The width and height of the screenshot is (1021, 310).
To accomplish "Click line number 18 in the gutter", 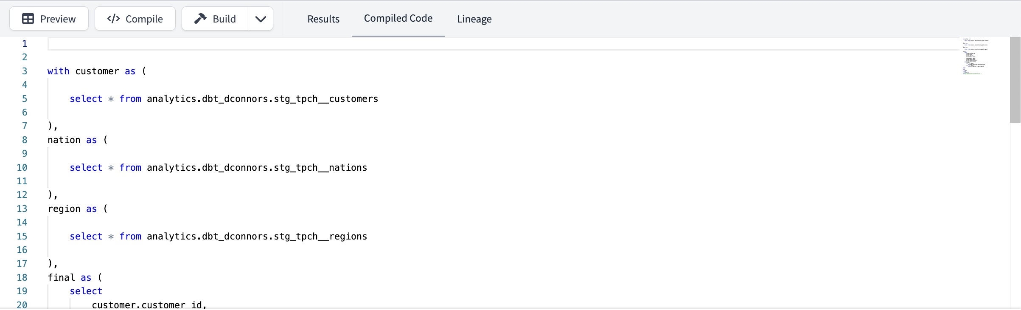I will coord(22,277).
